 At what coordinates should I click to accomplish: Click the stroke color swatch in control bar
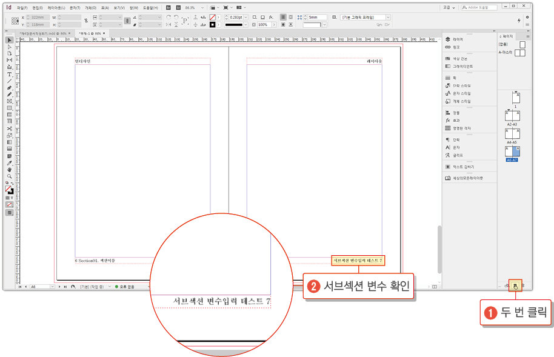pos(212,23)
